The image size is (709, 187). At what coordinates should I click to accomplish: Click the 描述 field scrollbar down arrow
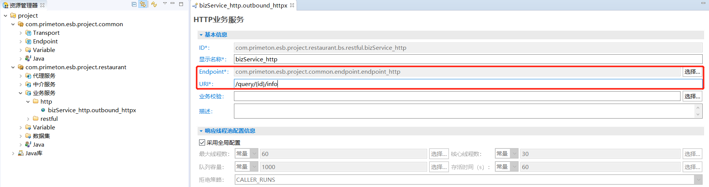click(x=698, y=114)
